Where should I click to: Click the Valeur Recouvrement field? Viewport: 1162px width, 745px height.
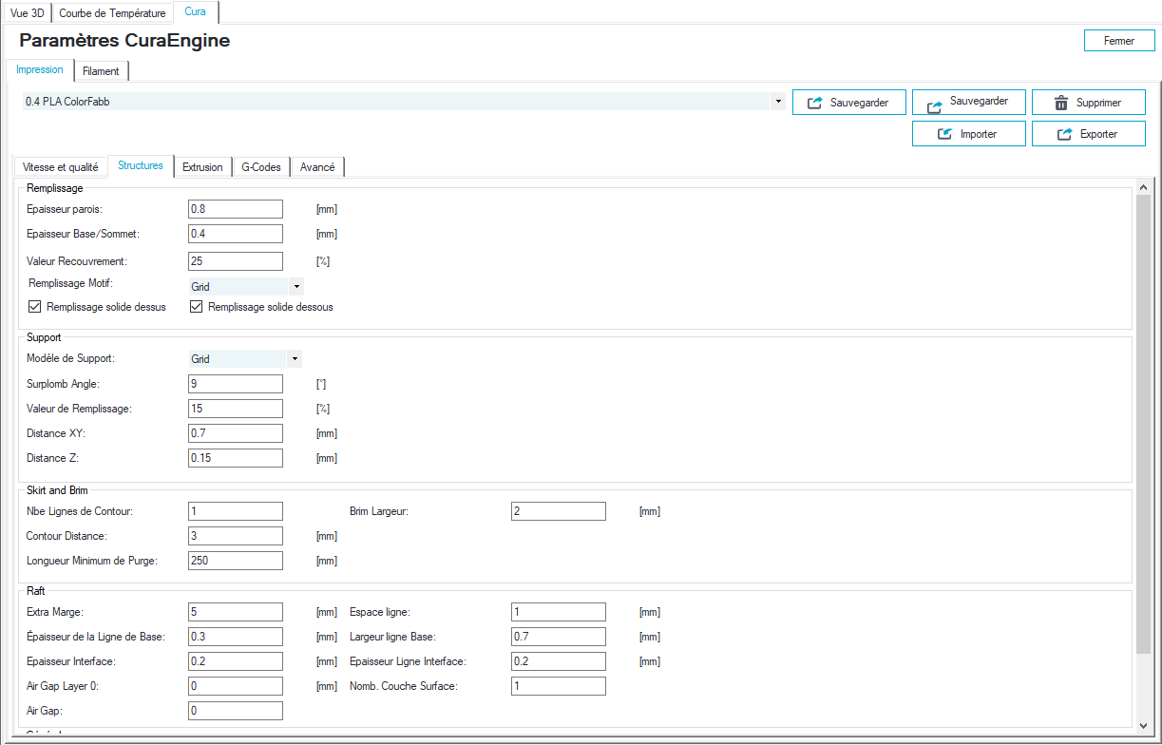[236, 261]
